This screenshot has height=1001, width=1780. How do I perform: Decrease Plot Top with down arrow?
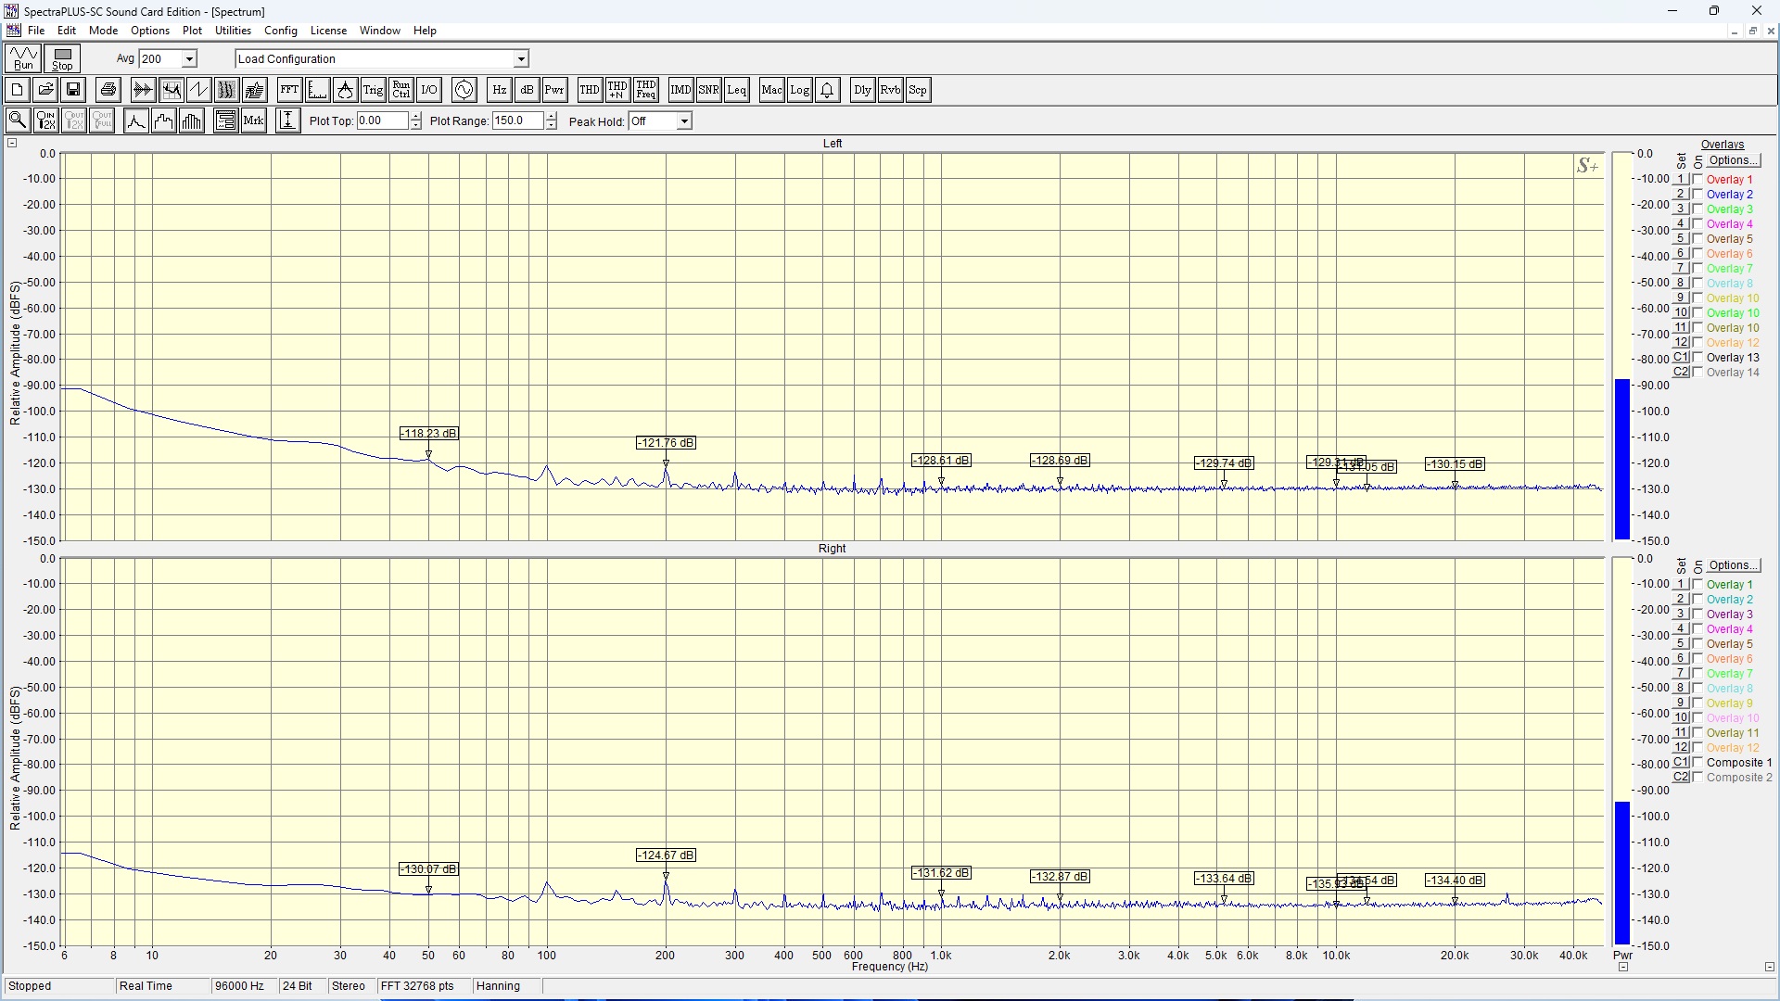click(x=415, y=125)
